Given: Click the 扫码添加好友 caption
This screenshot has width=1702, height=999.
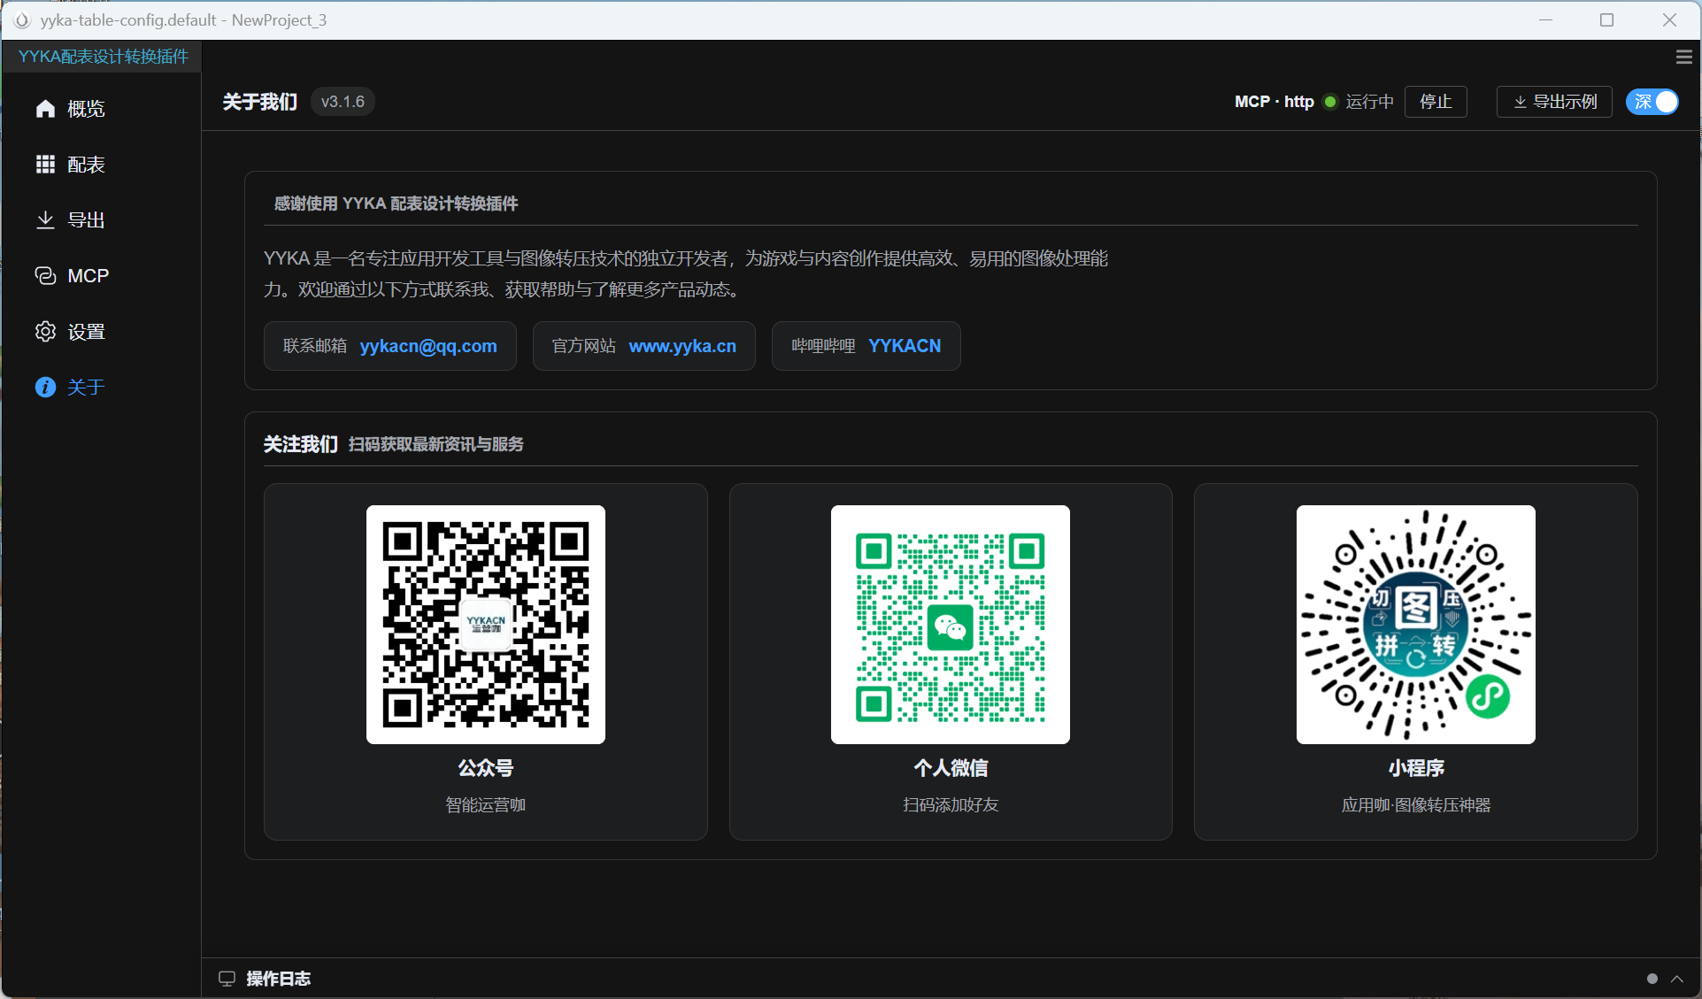Looking at the screenshot, I should point(951,805).
